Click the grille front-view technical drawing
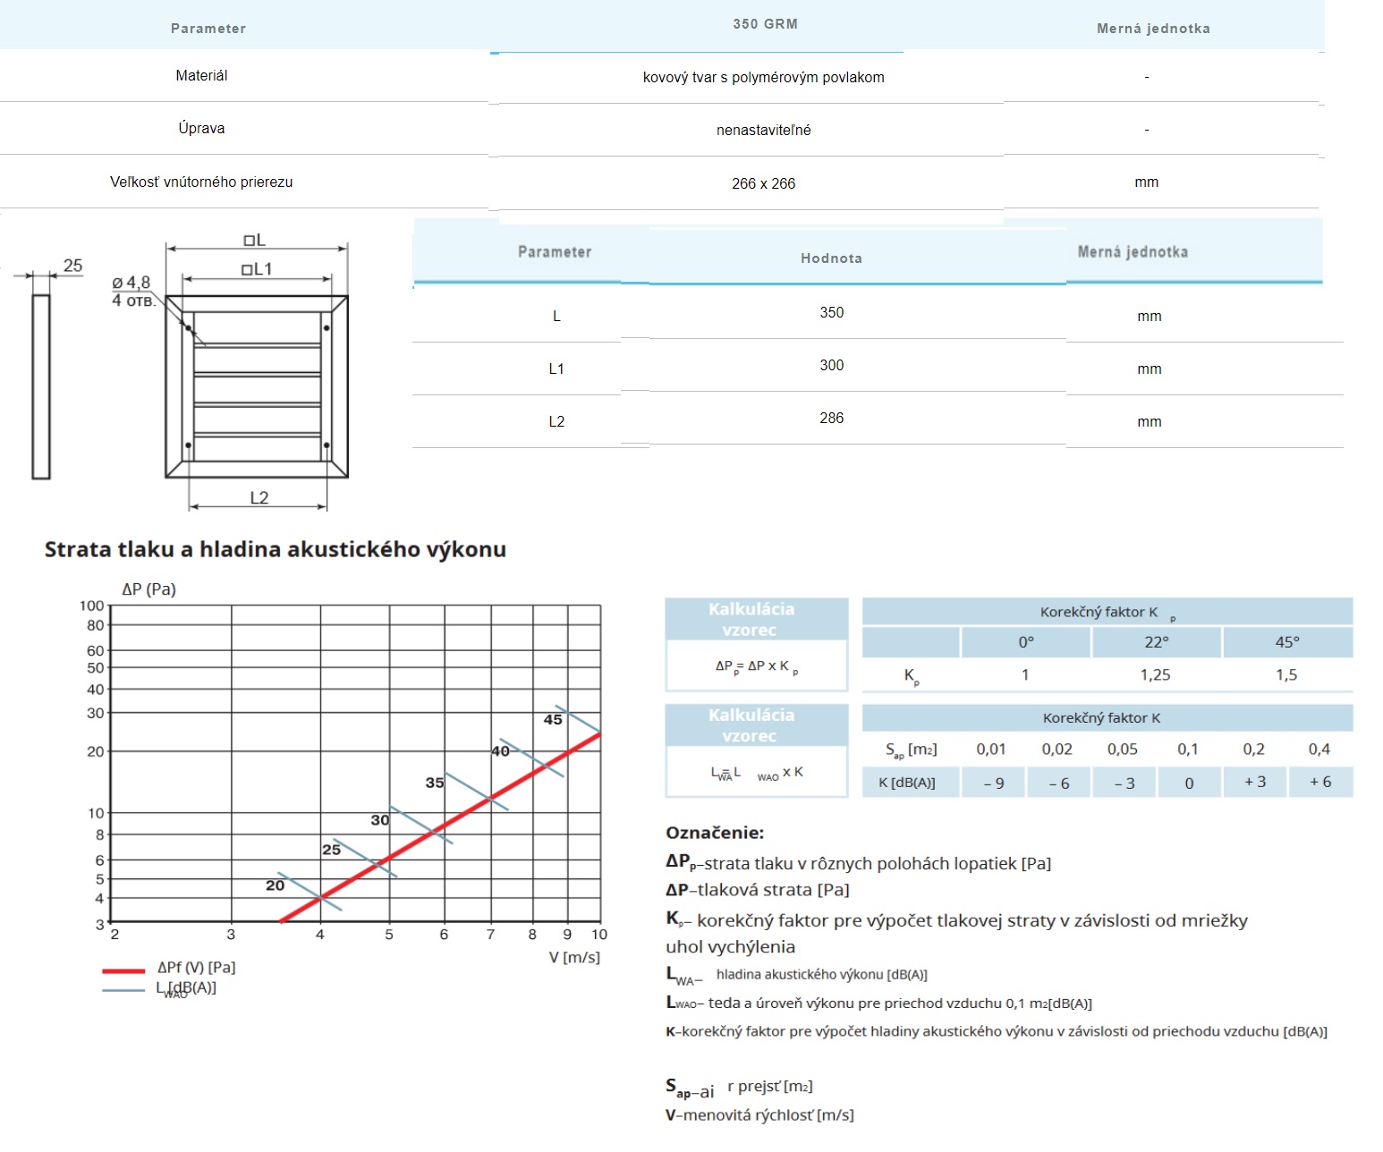1383x1152 pixels. [257, 386]
